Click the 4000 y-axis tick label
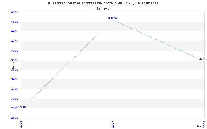Screen dimensions: 207x129 (x=15, y=51)
